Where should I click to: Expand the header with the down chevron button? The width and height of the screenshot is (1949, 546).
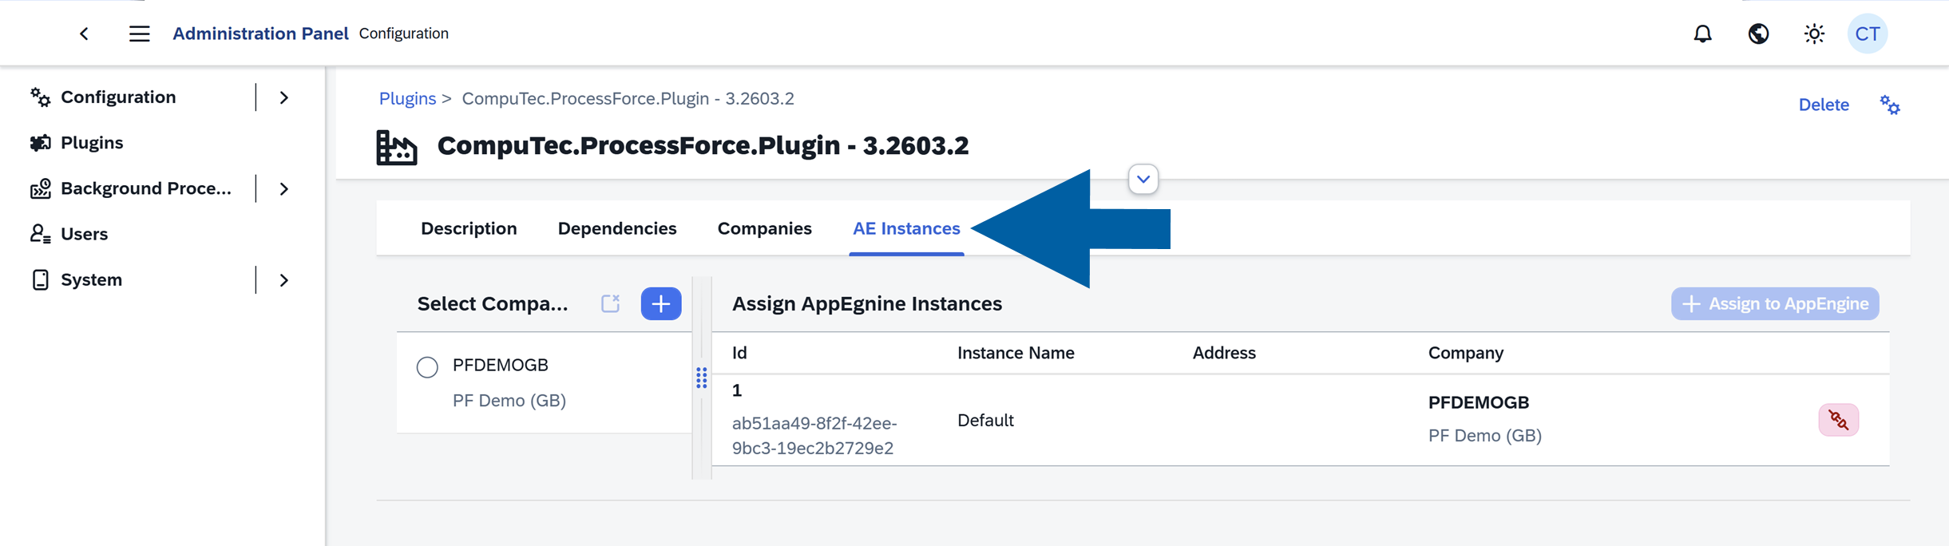pyautogui.click(x=1143, y=180)
